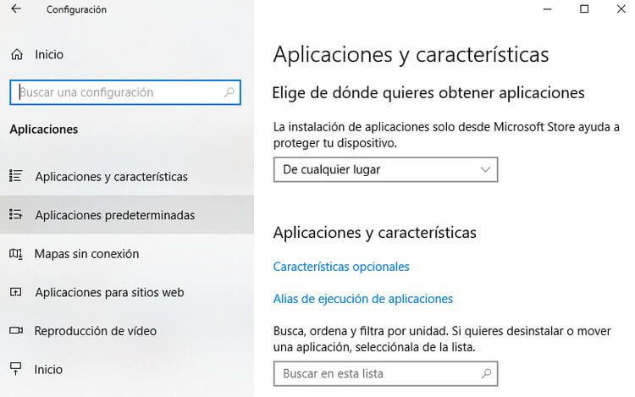Minimize the Configuración window
The image size is (635, 397).
tap(548, 9)
